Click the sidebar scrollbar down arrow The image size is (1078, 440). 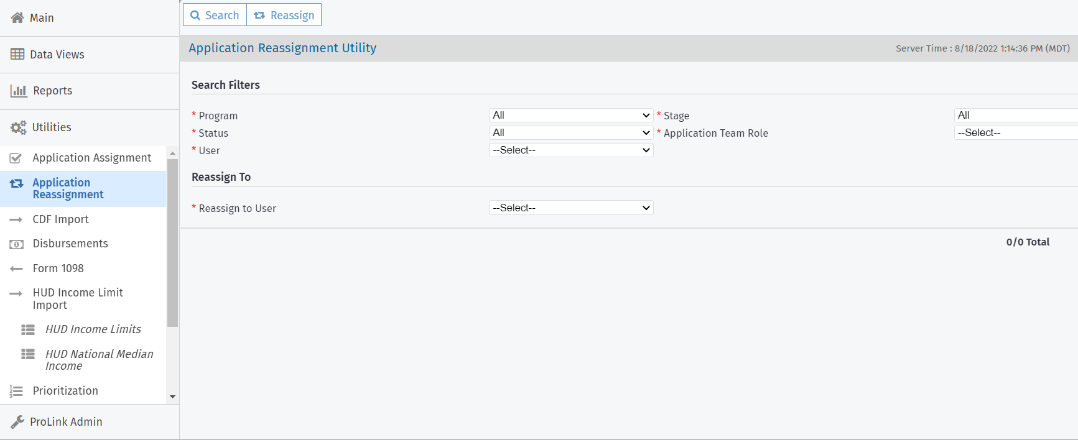click(172, 397)
